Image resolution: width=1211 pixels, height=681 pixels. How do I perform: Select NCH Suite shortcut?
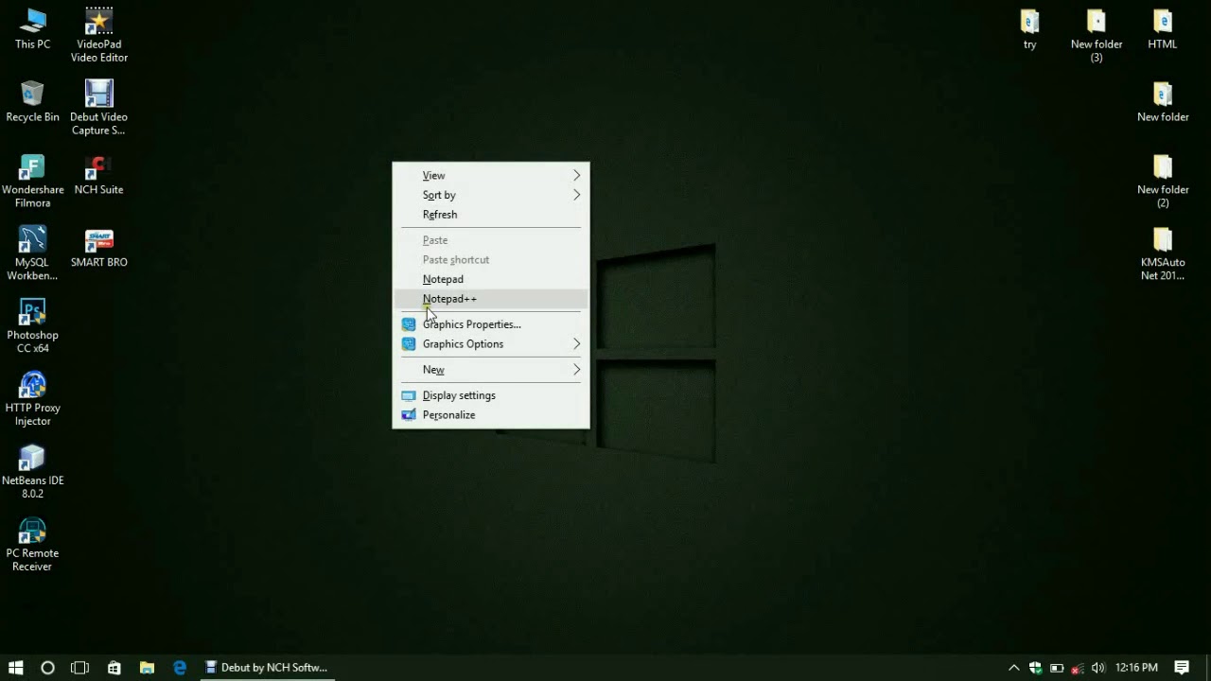(x=99, y=174)
